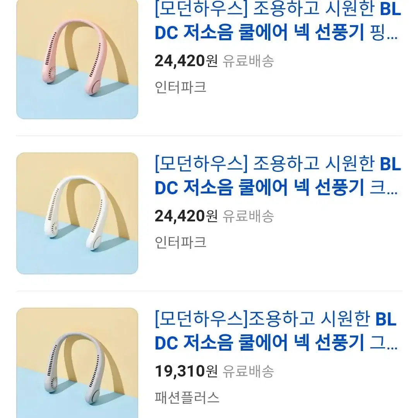Click the [모던하우스] brand tag in the pink fan title
Image resolution: width=418 pixels, height=418 pixels.
click(201, 9)
